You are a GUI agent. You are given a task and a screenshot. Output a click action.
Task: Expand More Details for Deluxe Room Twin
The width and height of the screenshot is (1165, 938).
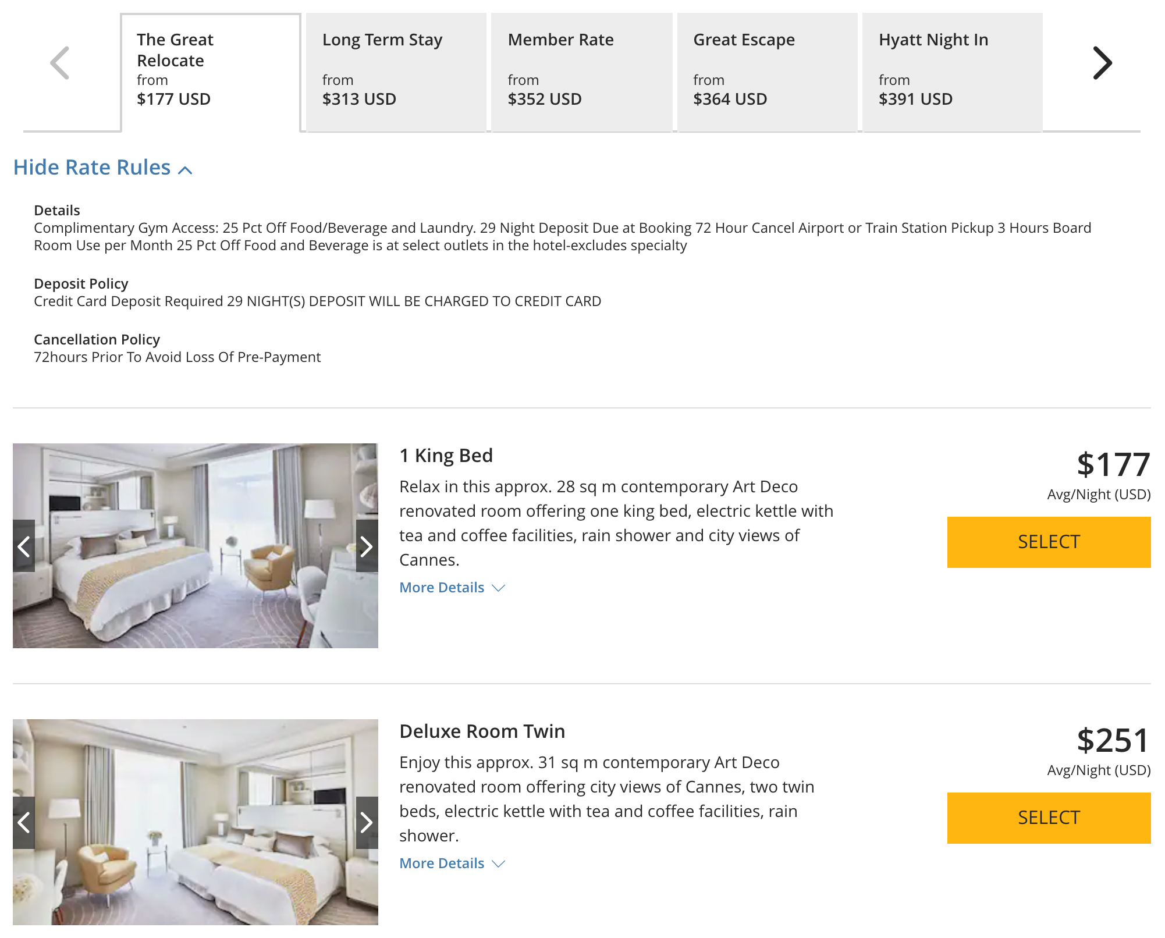452,864
